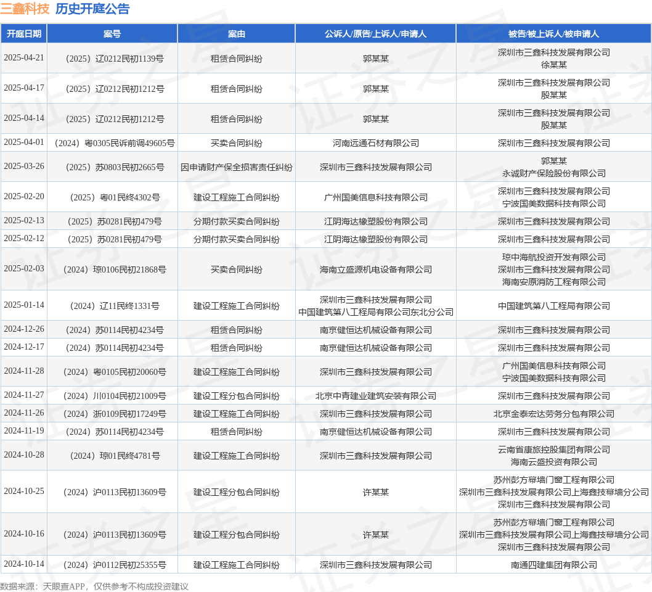Click the date 2025-02-12
The image size is (652, 592).
[23, 239]
